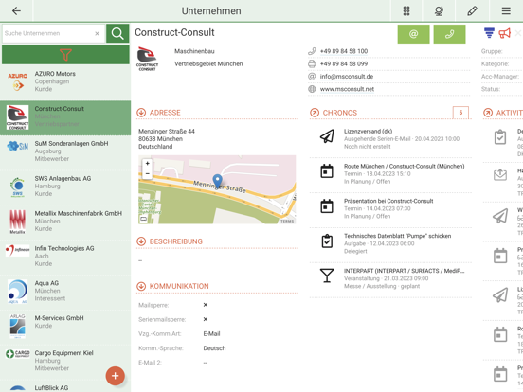523x392 pixels.
Task: Click the map terms link
Action: [x=287, y=222]
